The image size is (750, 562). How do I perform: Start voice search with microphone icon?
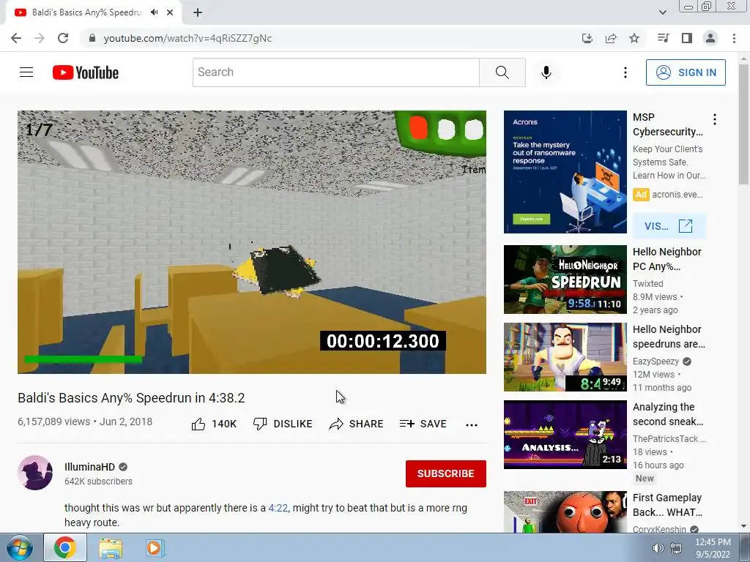(546, 72)
